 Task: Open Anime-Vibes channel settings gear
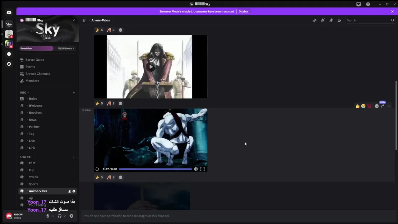(x=74, y=191)
